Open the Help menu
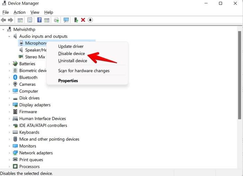Screen dimensions: 243x176 [x=49, y=12]
